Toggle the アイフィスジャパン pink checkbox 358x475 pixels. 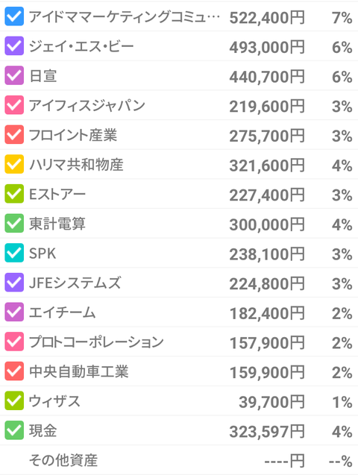pyautogui.click(x=14, y=105)
